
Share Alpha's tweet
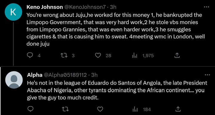point(178,109)
